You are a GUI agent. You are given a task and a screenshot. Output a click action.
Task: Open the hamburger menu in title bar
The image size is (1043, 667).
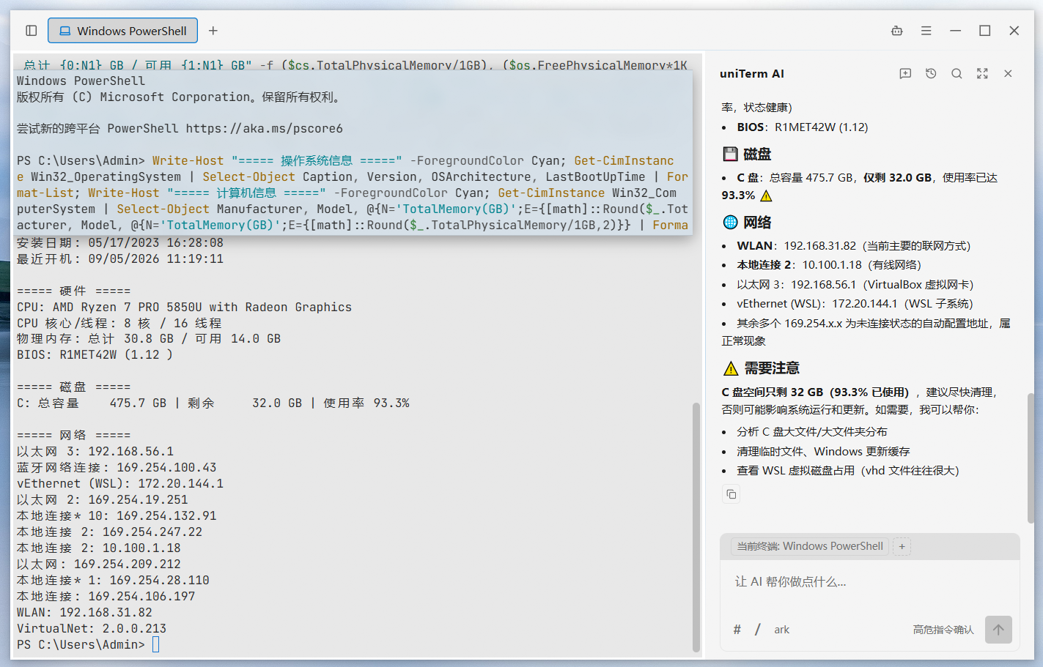point(926,31)
